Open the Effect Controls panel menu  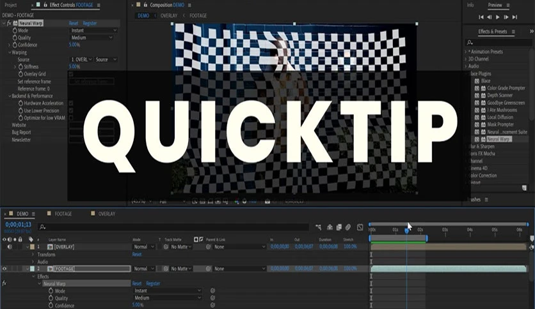pos(99,6)
